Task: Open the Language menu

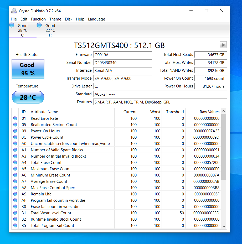Action: point(96,19)
